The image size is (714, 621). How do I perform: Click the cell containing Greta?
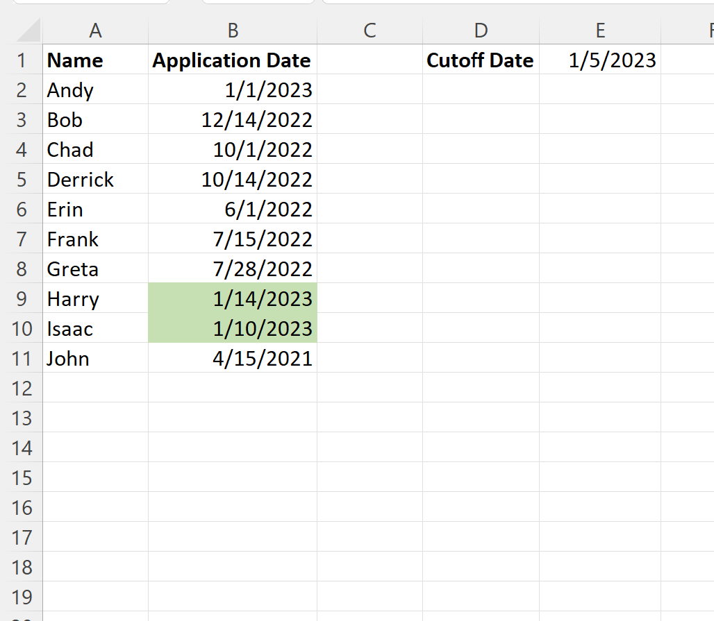point(95,269)
